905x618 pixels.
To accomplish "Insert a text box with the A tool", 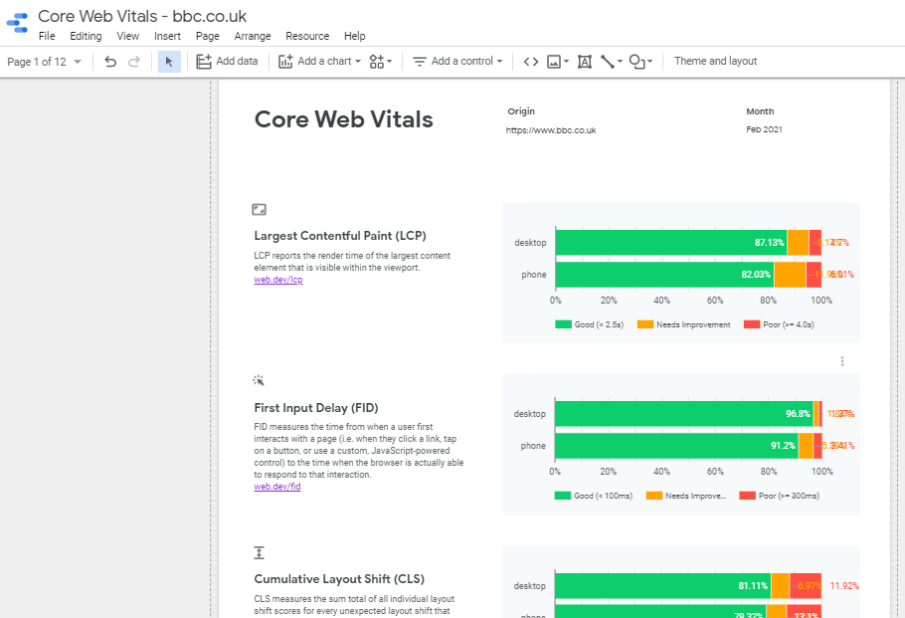I will point(585,61).
